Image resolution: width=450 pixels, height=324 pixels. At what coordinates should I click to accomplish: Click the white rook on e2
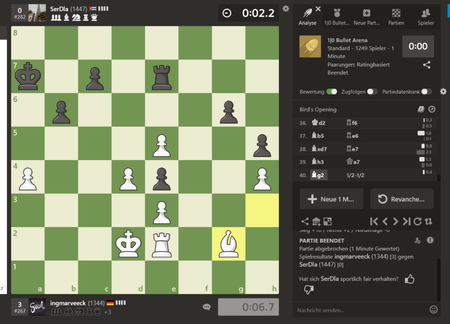(x=162, y=244)
